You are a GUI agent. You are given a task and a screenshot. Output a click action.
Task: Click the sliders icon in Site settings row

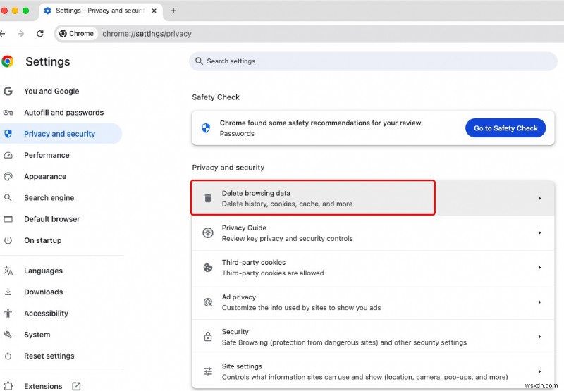(208, 371)
